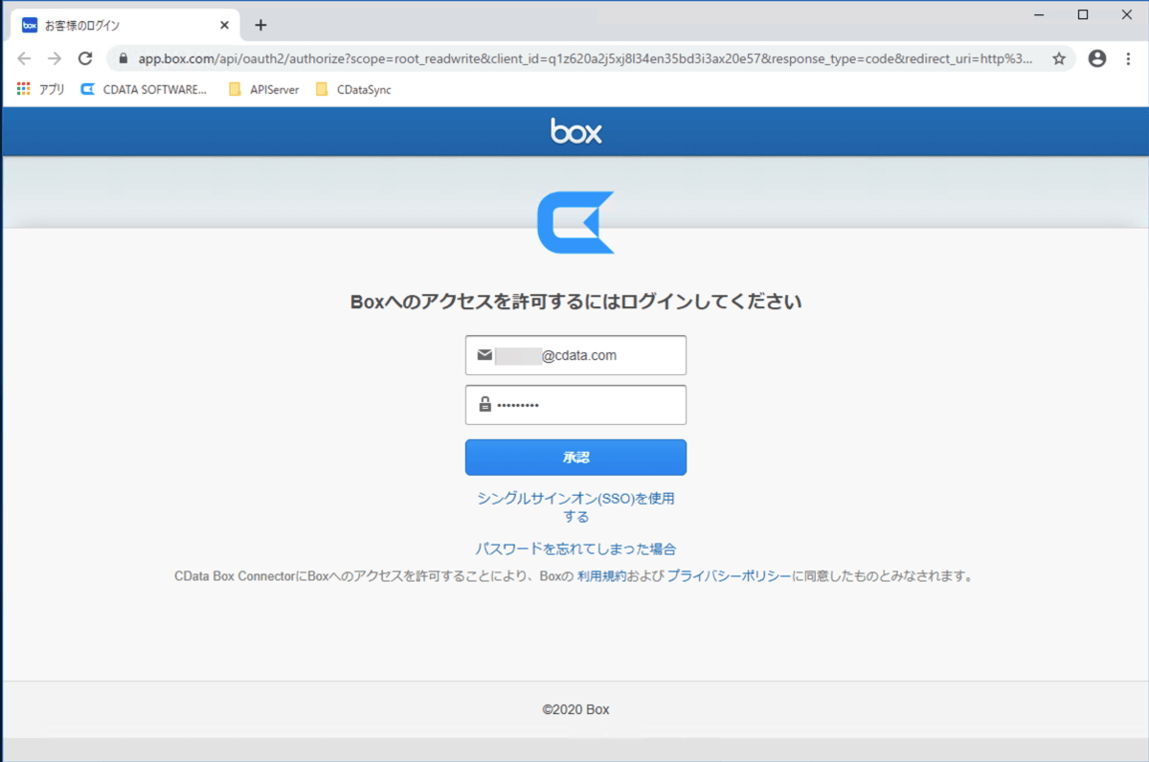Viewport: 1149px width, 762px height.
Task: Bookmark this page with the star icon
Action: [x=1059, y=58]
